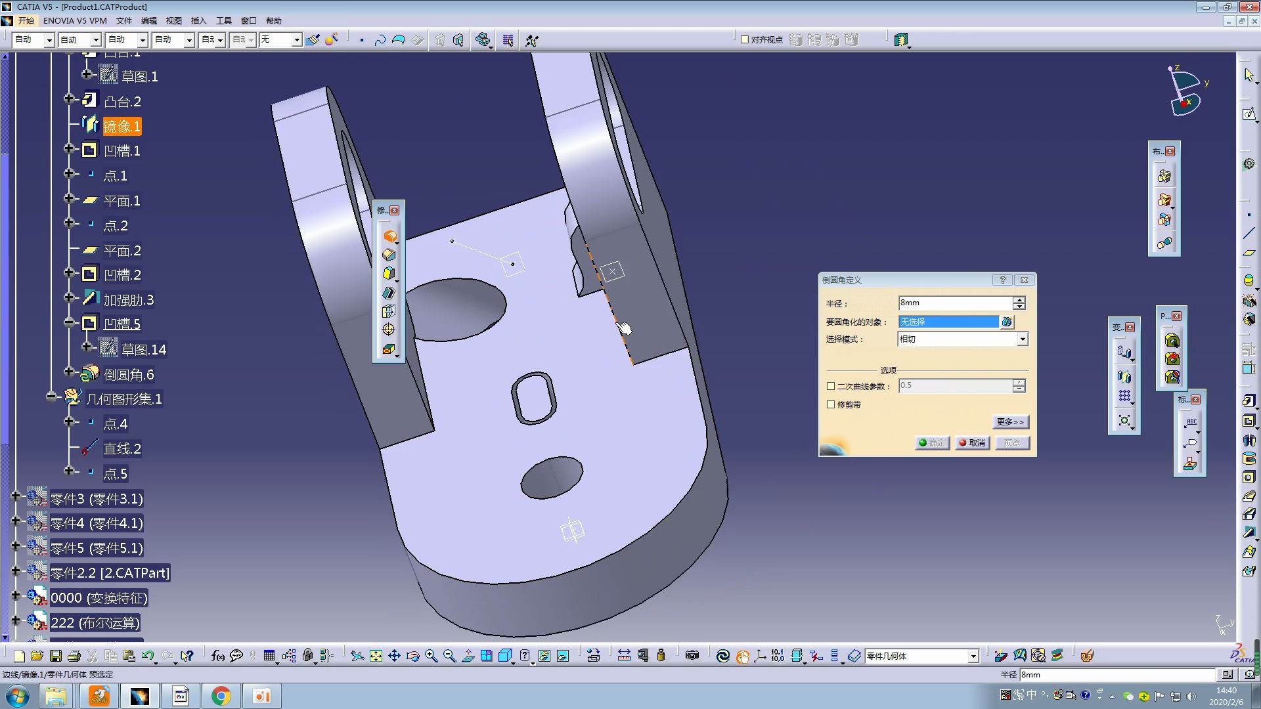1261x709 pixels.
Task: Enable the 二次曲线参数 checkbox
Action: click(831, 386)
